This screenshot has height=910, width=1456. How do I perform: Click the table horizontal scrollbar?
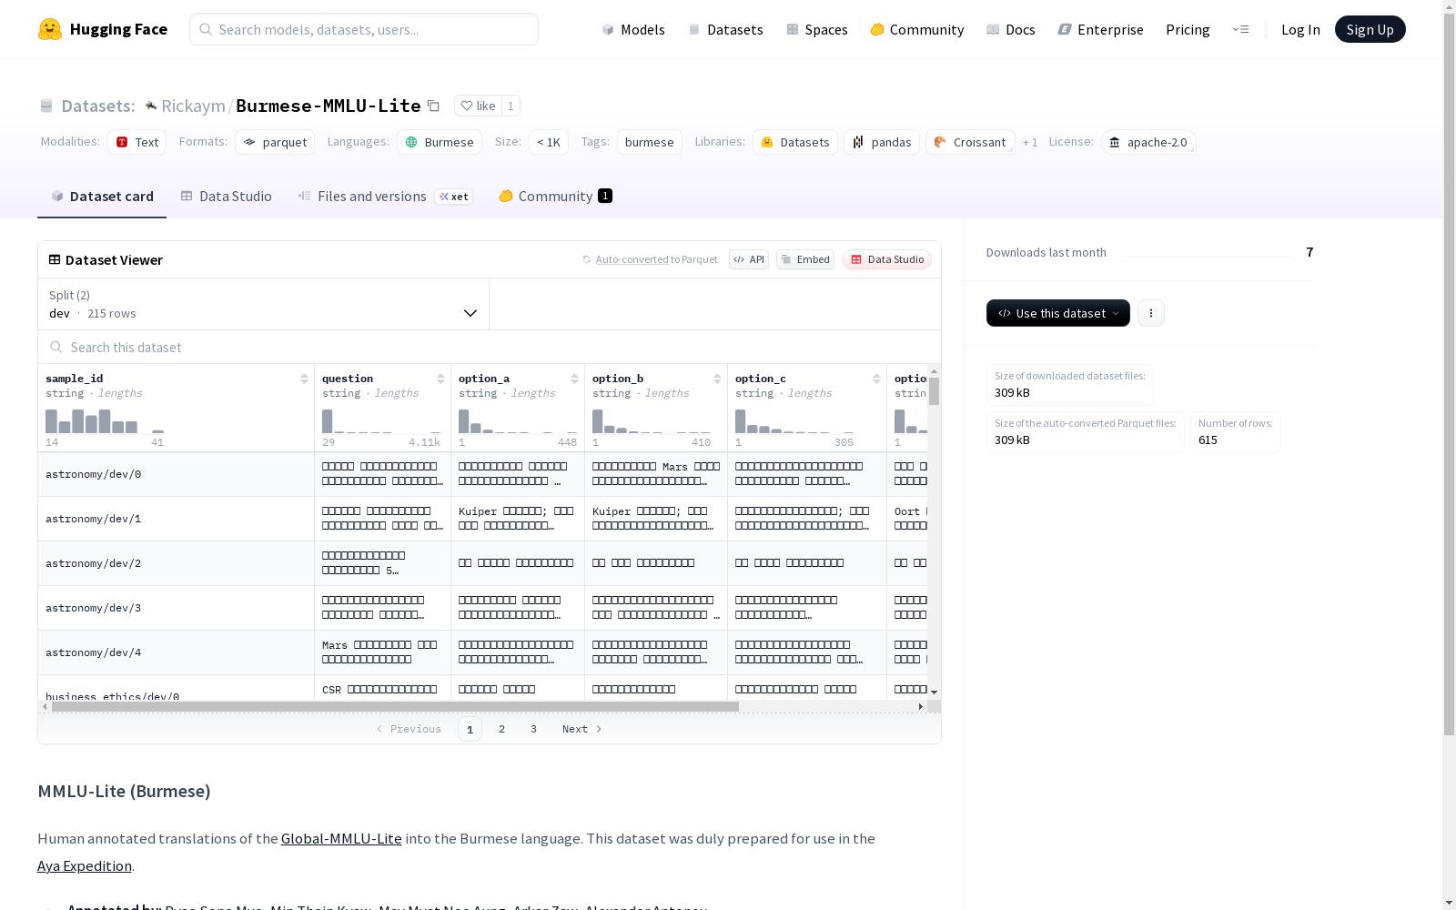(395, 706)
